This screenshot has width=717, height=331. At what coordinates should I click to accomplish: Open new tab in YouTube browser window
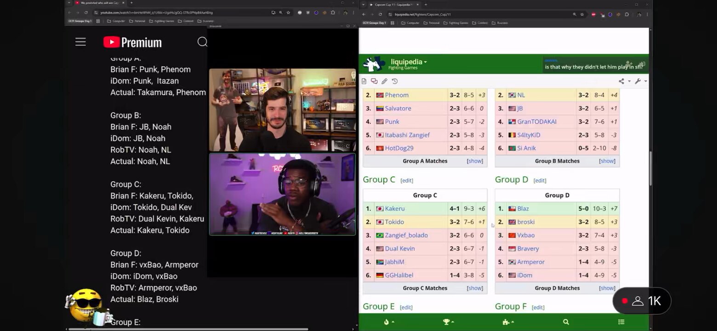point(131,3)
